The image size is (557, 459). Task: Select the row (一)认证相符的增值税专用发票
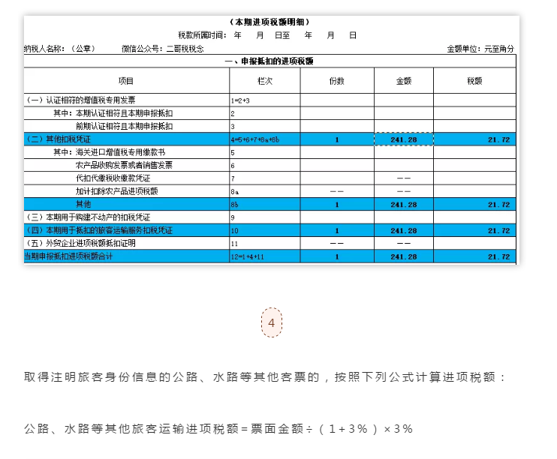[x=269, y=100]
